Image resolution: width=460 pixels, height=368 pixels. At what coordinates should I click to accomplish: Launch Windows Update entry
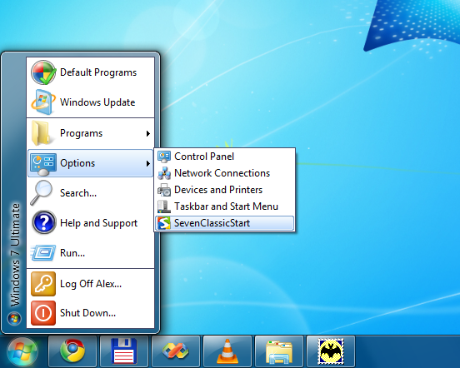[x=90, y=102]
